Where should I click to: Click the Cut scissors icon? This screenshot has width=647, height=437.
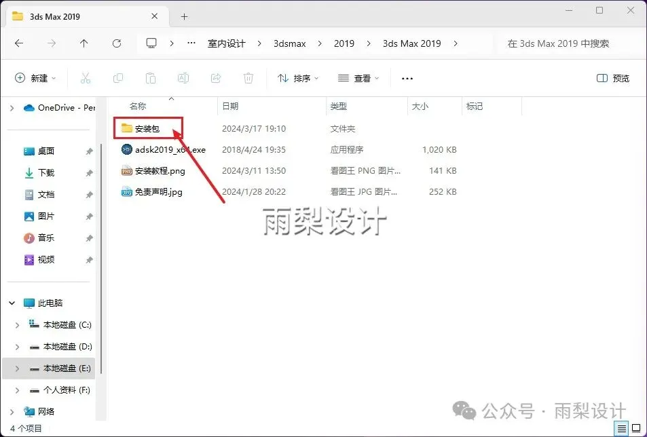pyautogui.click(x=86, y=78)
